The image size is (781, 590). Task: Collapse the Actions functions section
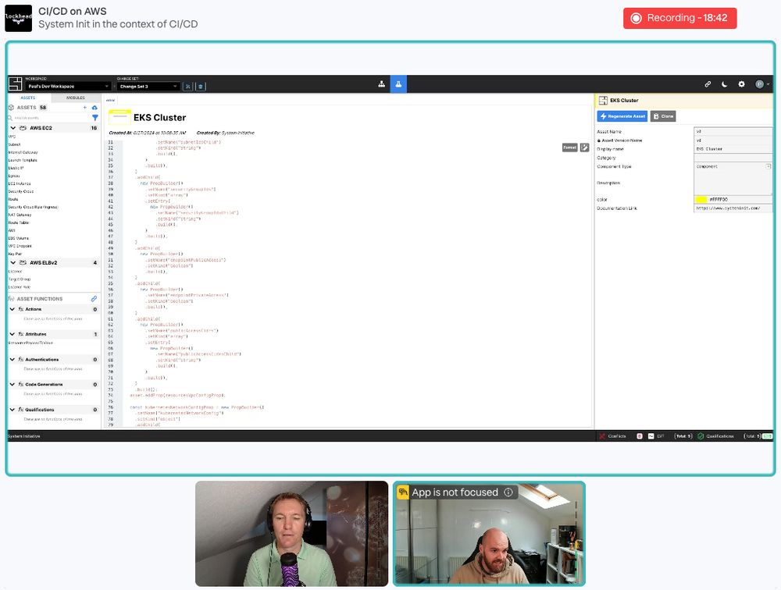point(12,309)
